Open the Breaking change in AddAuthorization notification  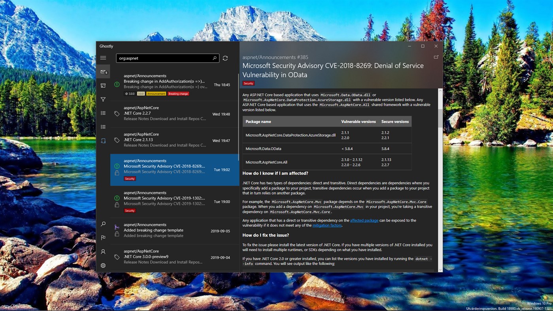pos(174,85)
